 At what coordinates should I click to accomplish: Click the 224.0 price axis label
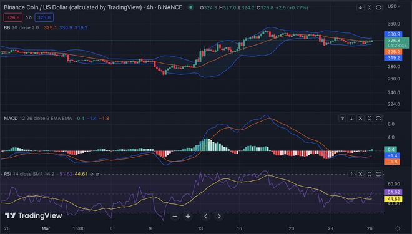394,104
